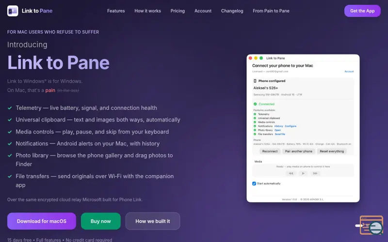This screenshot has height=242, width=388.
Task: Click the check icon beside Photo library in app window
Action: coord(255,130)
